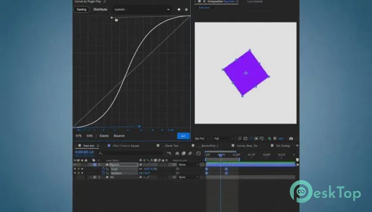Click the current time indicator playhead

click(221, 155)
